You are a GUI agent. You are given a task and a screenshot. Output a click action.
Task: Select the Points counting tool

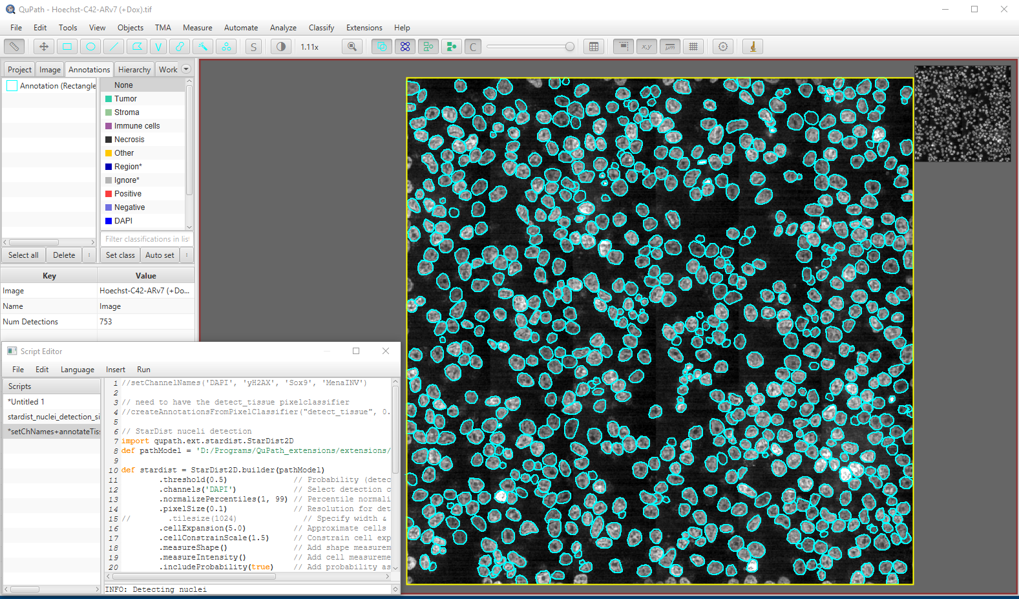click(x=226, y=47)
